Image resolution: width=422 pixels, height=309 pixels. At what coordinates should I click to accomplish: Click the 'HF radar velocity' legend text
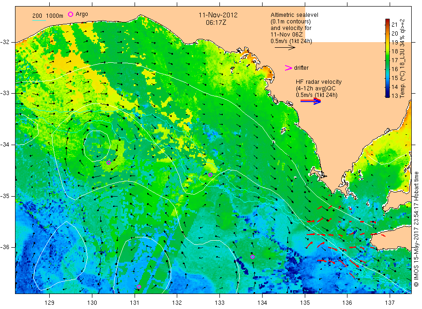[x=319, y=81]
